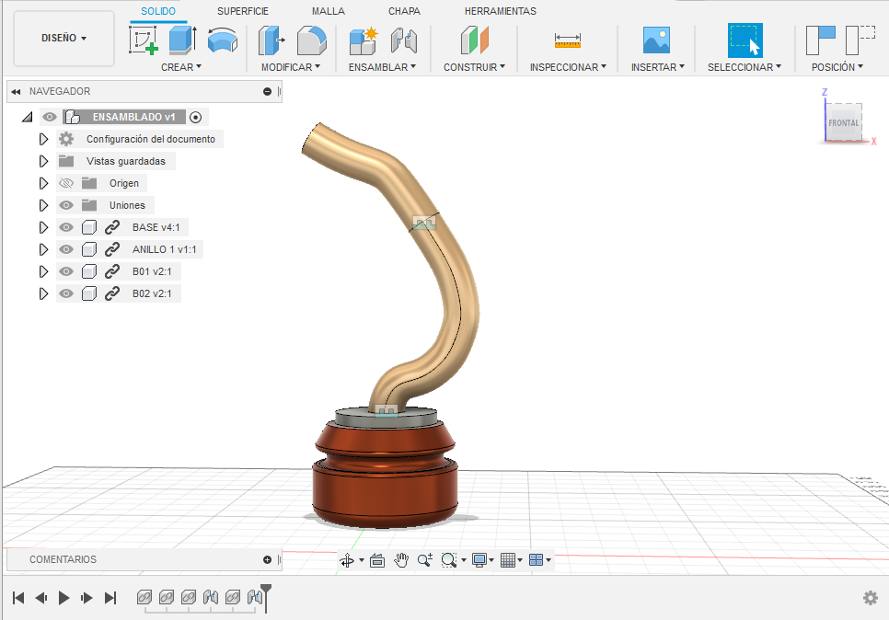Click the Create Sketch icon
The height and width of the screenshot is (620, 889).
tap(143, 40)
